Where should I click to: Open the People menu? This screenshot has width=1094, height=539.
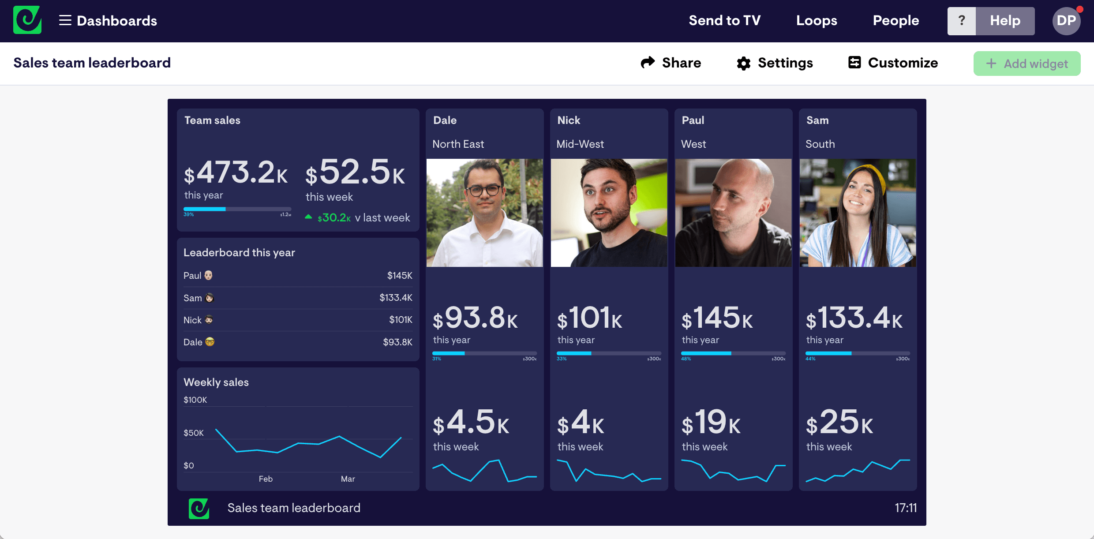pyautogui.click(x=896, y=20)
